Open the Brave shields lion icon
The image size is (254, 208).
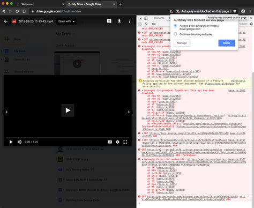(x=235, y=11)
